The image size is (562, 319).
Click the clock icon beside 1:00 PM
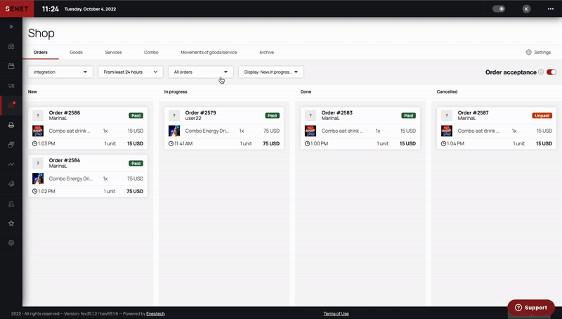307,143
